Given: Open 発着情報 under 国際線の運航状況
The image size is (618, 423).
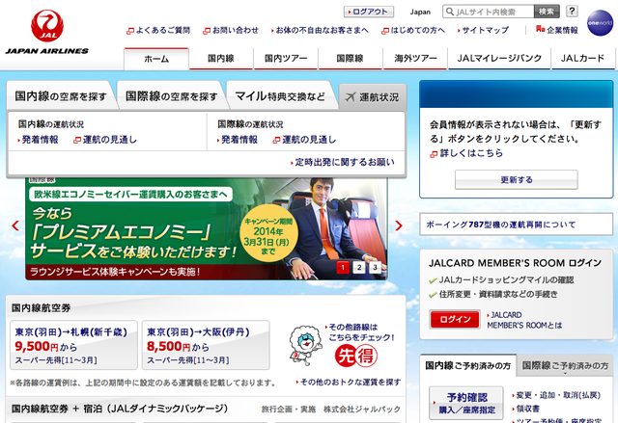Looking at the screenshot, I should 238,140.
